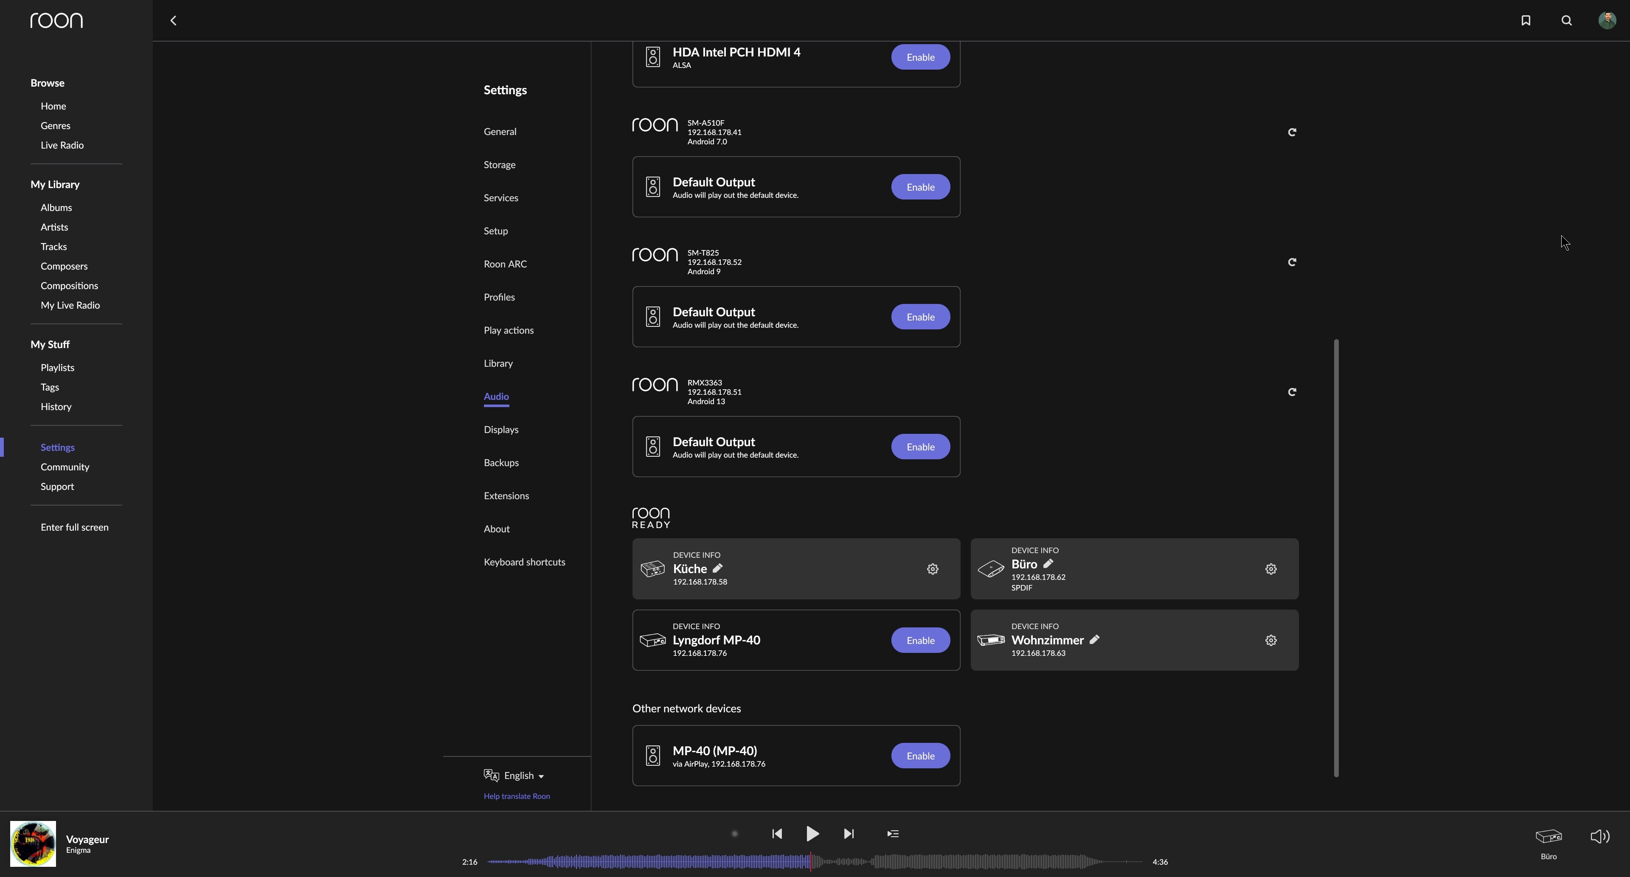Rename Wohnzimmer with the pencil icon
This screenshot has width=1630, height=877.
click(x=1095, y=639)
